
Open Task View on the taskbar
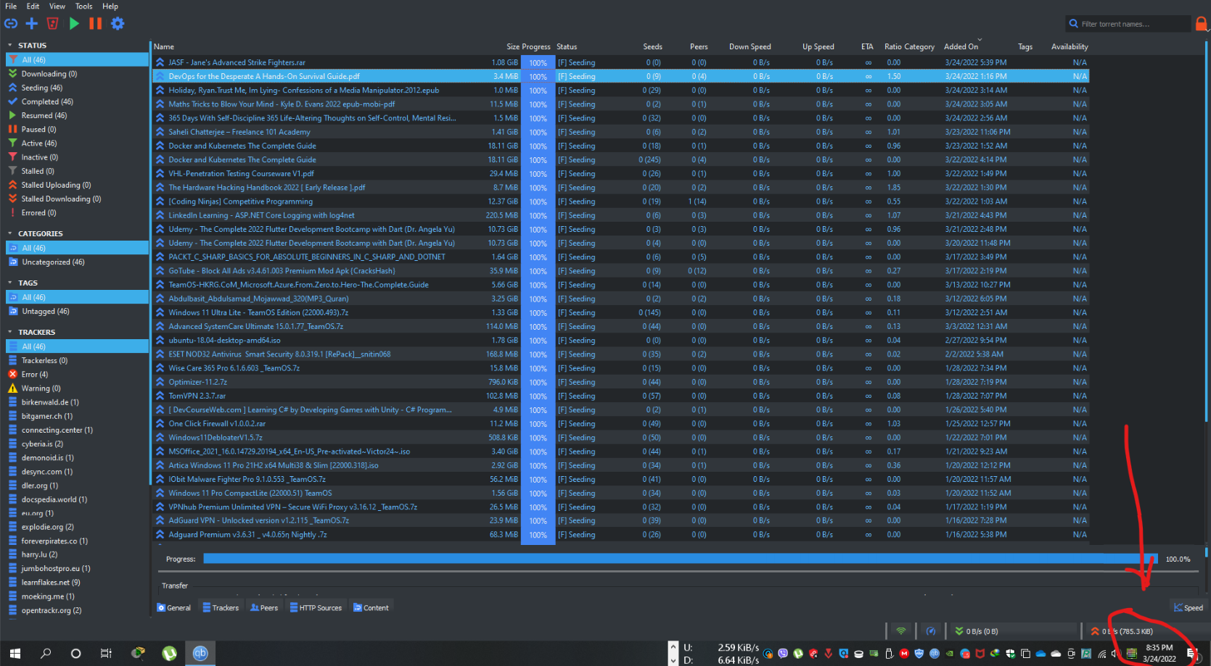click(x=106, y=653)
